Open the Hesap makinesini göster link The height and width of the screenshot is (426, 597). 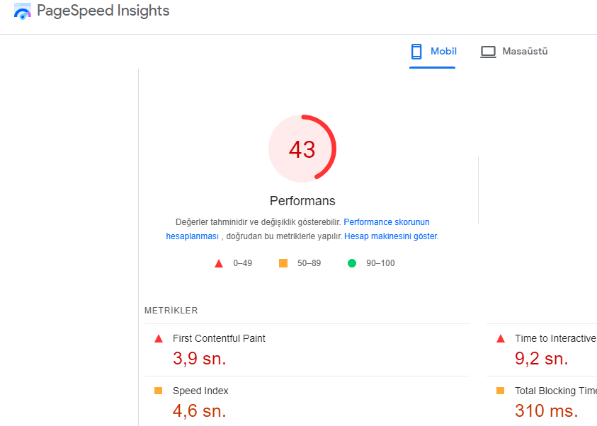pyautogui.click(x=390, y=236)
